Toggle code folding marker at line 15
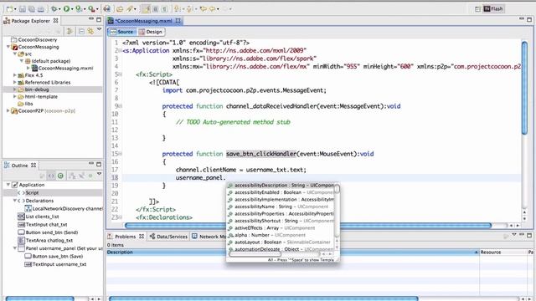This screenshot has width=536, height=301. [x=121, y=154]
